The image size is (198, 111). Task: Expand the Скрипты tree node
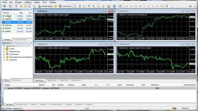4,60
